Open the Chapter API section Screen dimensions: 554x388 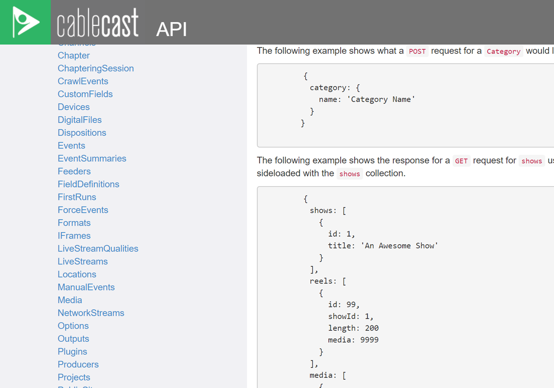(x=73, y=55)
